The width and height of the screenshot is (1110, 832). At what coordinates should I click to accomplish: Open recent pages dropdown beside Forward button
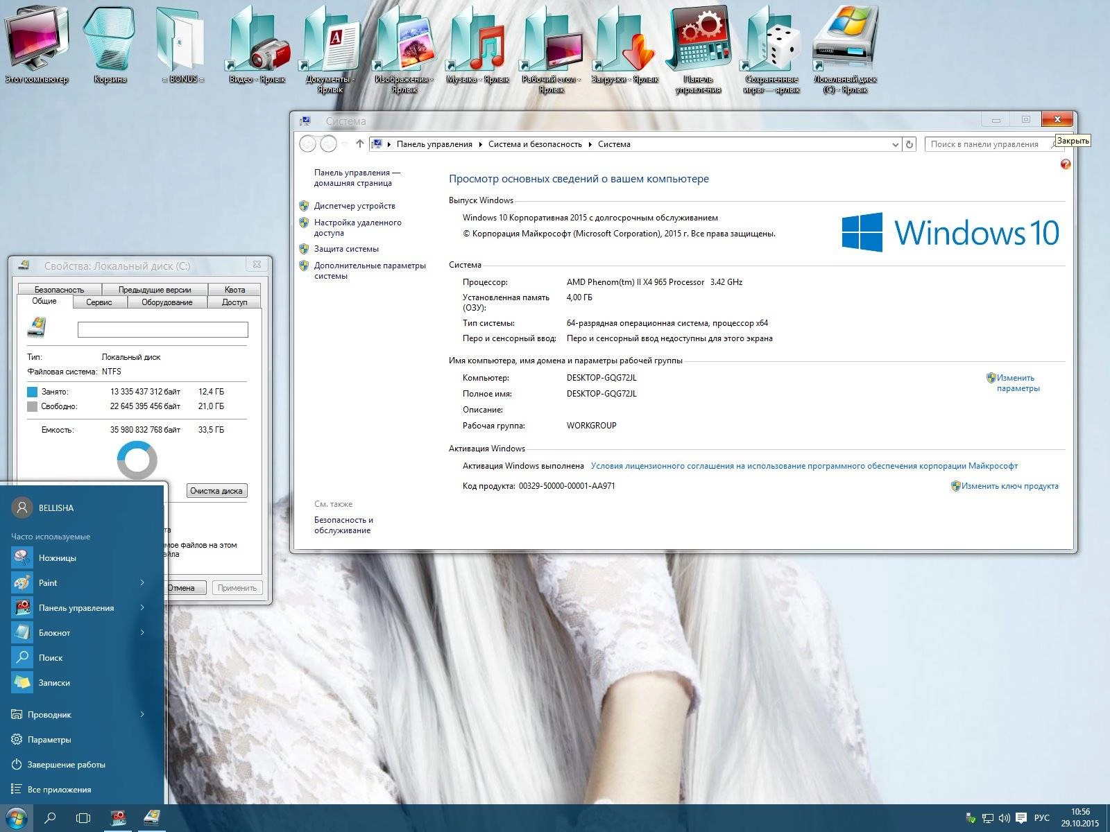(344, 144)
